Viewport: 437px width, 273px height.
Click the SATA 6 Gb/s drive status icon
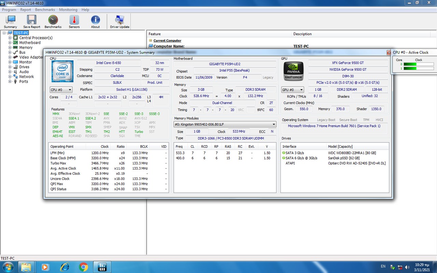[284, 158]
